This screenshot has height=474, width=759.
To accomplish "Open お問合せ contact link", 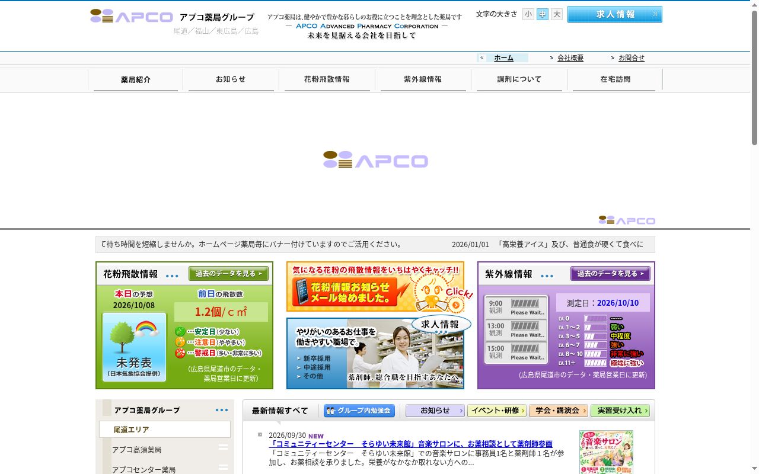I will 632,58.
